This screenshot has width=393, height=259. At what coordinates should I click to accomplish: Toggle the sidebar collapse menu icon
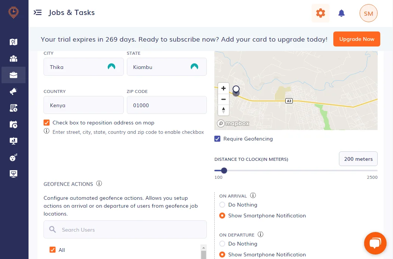(38, 12)
